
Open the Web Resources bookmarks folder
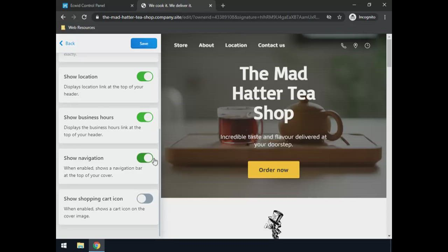click(78, 27)
